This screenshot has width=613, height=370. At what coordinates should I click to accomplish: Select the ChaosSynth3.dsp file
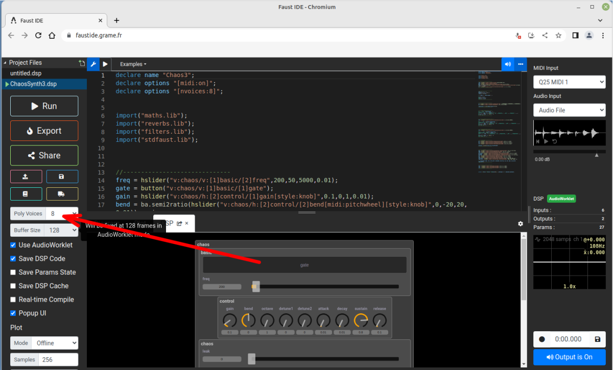(x=43, y=84)
